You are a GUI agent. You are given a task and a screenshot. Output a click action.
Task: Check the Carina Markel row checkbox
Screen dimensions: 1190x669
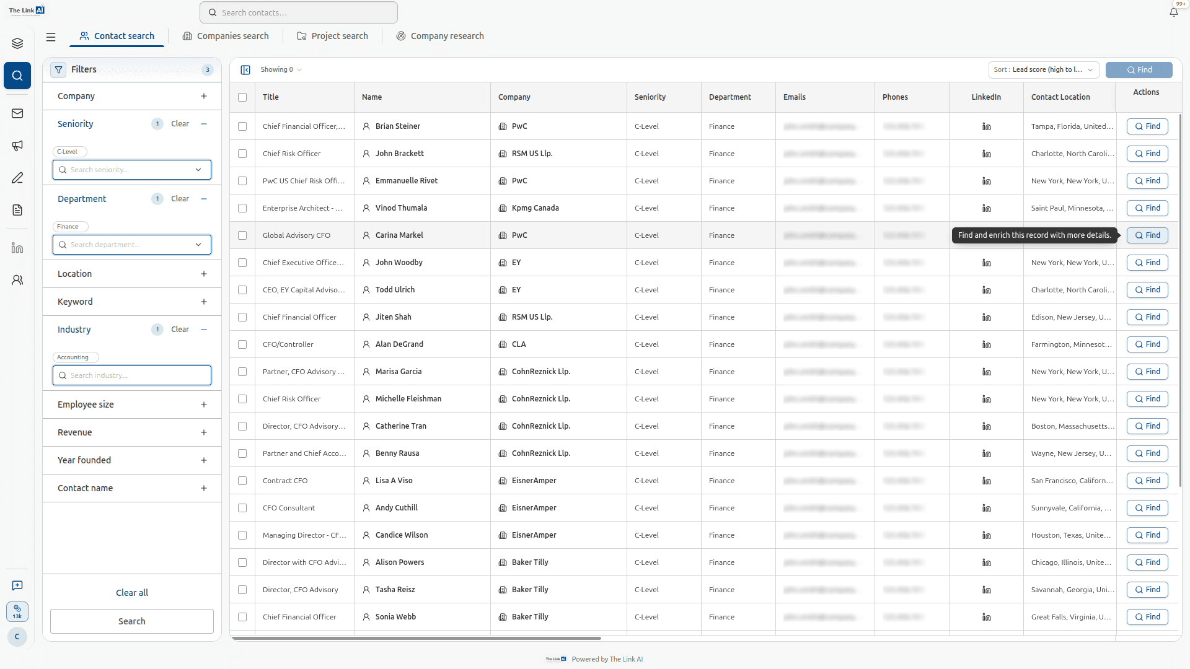pos(242,235)
